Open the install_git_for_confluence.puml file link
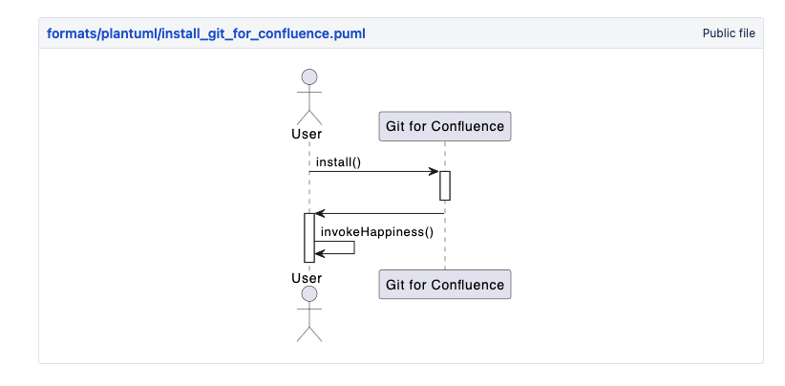Image resolution: width=785 pixels, height=386 pixels. click(206, 33)
